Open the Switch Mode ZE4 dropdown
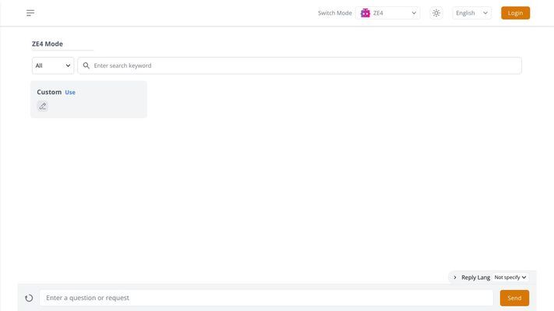Screen dimensions: 554x311 pos(387,13)
